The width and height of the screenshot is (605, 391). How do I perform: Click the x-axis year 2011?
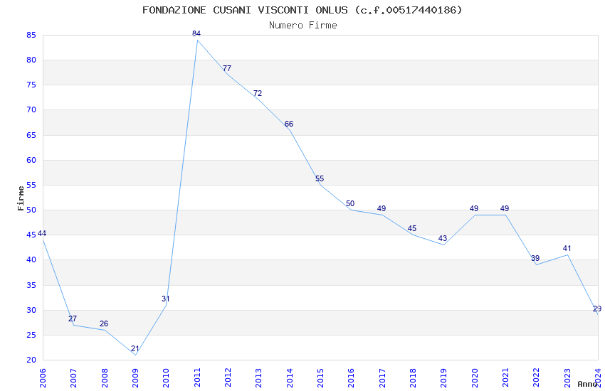[x=196, y=377]
